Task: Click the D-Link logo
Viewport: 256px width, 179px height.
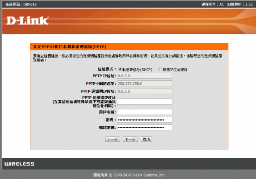Action: [x=28, y=20]
